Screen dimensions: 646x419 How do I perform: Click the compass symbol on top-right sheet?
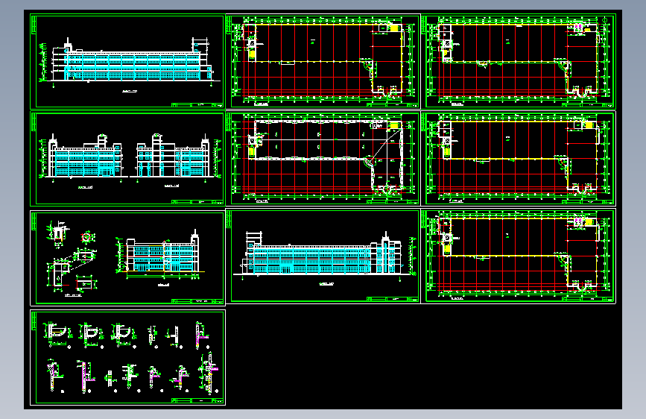[x=605, y=19]
